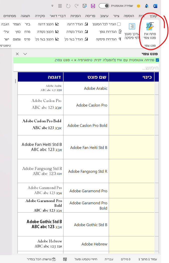This screenshot has height=263, width=169.
Task: Switch to the הפניות references tab
Action: (75, 16)
